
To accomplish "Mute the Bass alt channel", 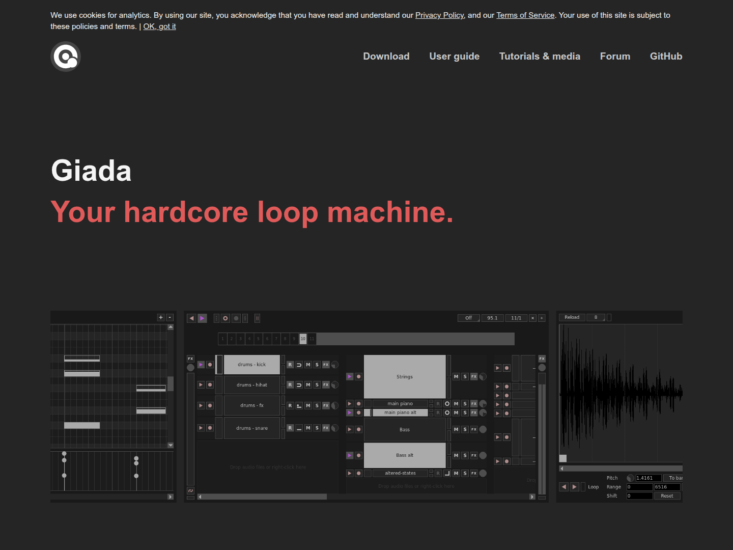I will 456,455.
